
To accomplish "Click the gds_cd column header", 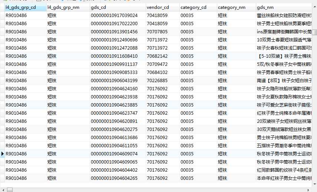I will 118,7.
